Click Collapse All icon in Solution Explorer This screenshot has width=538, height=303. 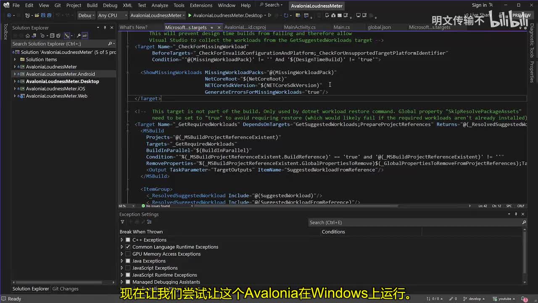[52, 36]
